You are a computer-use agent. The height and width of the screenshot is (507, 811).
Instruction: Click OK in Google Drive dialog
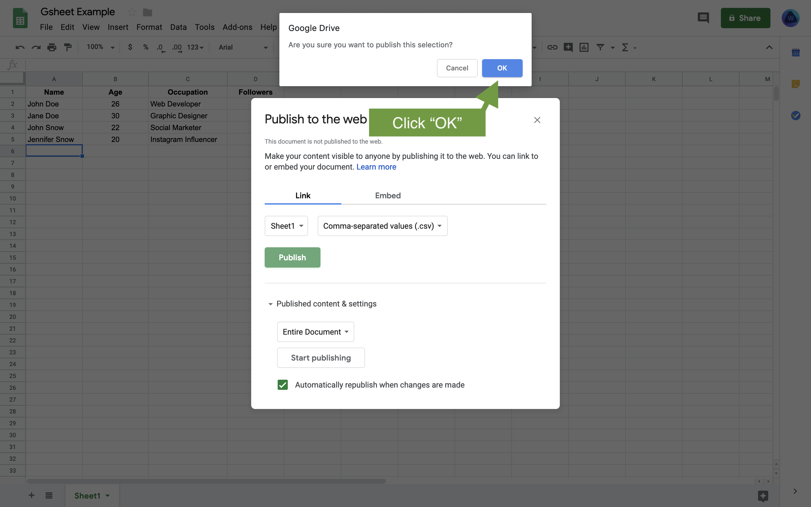pyautogui.click(x=502, y=68)
